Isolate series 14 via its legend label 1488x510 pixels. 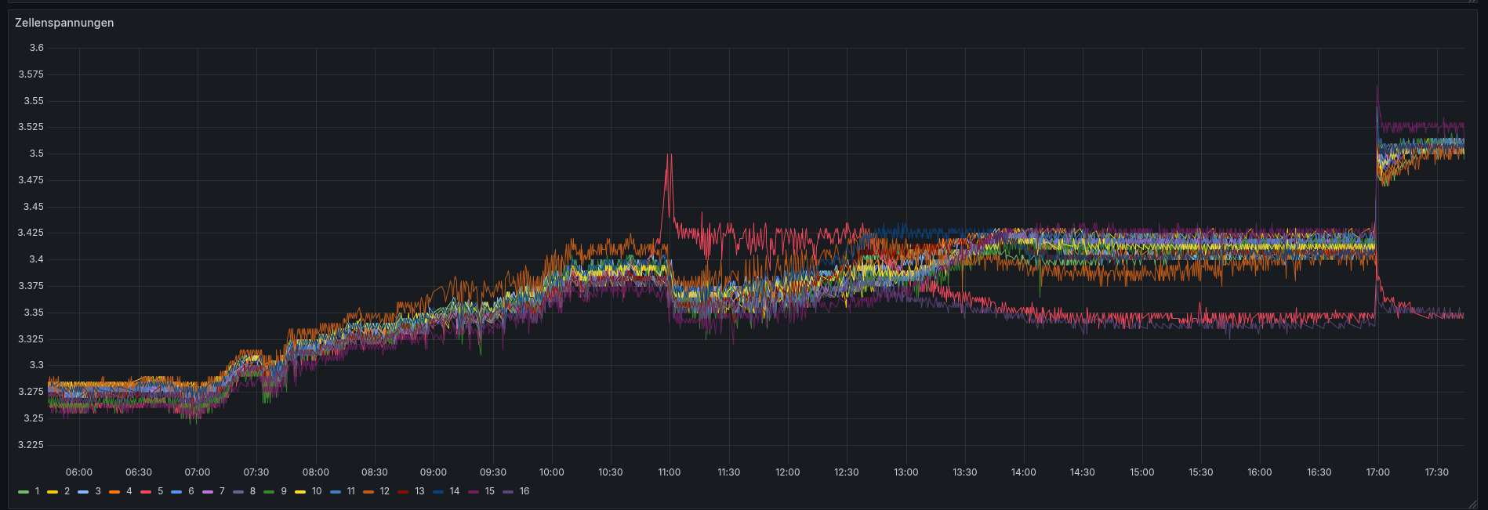(455, 491)
